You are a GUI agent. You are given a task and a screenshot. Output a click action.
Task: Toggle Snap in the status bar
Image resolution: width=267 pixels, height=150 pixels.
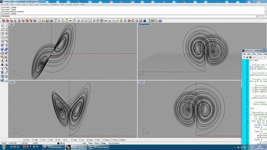[84, 143]
